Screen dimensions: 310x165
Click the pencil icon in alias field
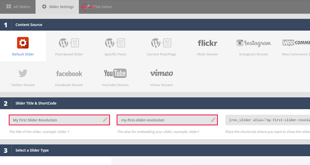(x=213, y=120)
